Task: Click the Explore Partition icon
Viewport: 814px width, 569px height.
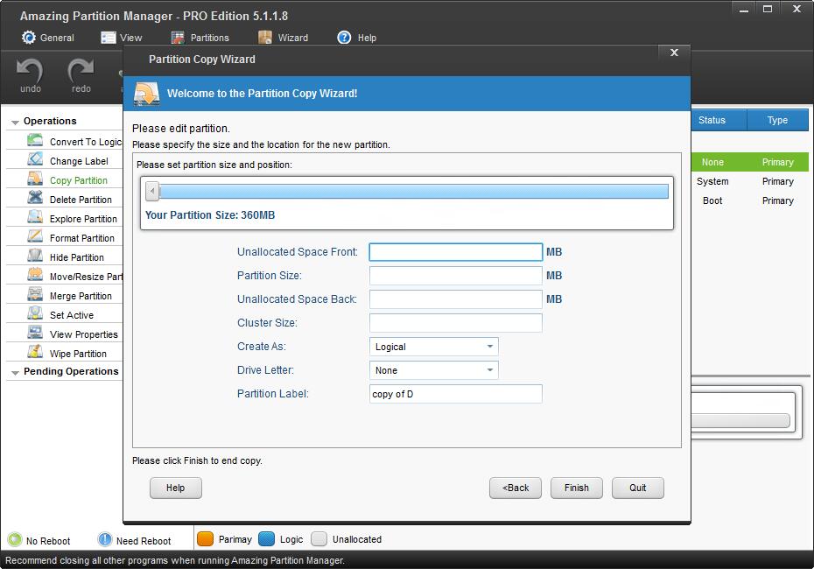Action: [x=35, y=217]
